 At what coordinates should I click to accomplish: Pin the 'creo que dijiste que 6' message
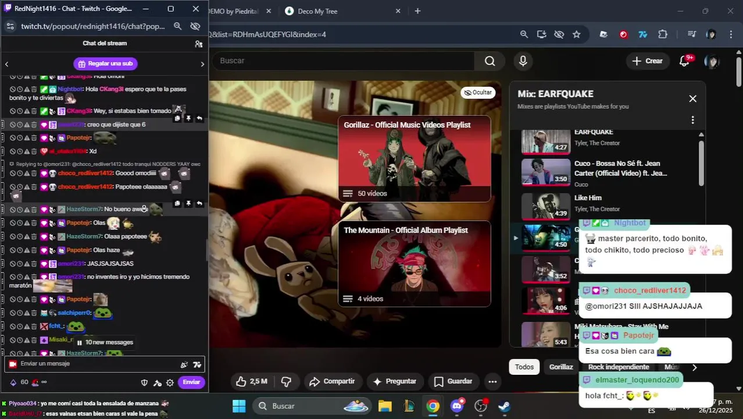[x=188, y=118]
